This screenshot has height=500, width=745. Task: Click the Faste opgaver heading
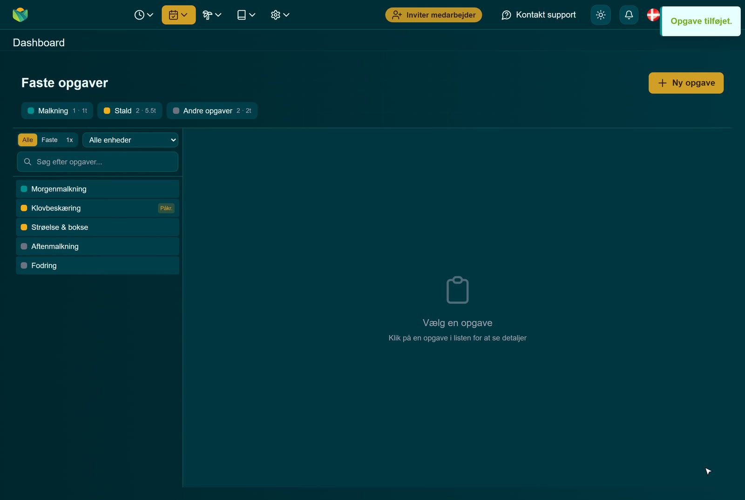[65, 83]
